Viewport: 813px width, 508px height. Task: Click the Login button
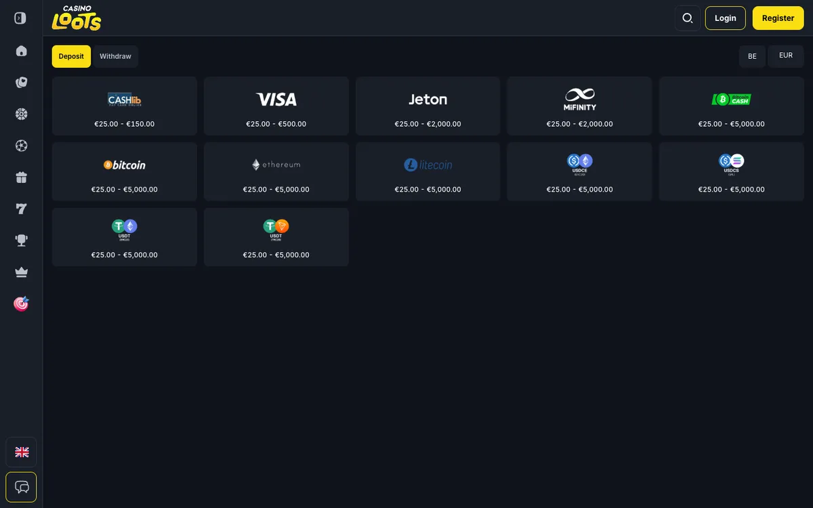(x=725, y=18)
